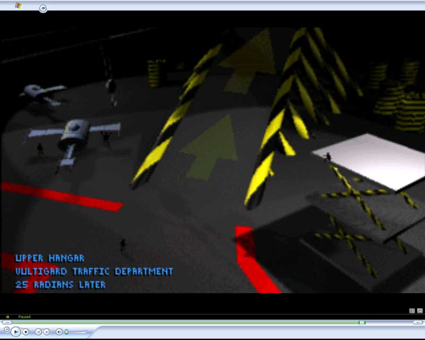Click the fast-forward button at seek bar end
This screenshot has height=340, width=425.
point(418,322)
